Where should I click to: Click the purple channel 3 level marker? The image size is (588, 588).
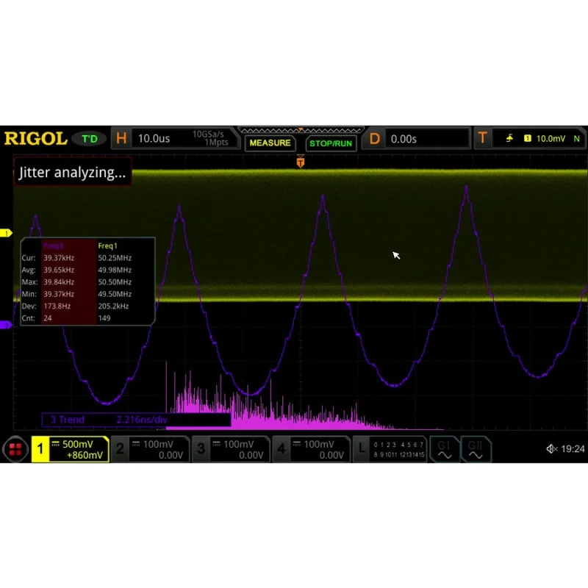pyautogui.click(x=6, y=325)
